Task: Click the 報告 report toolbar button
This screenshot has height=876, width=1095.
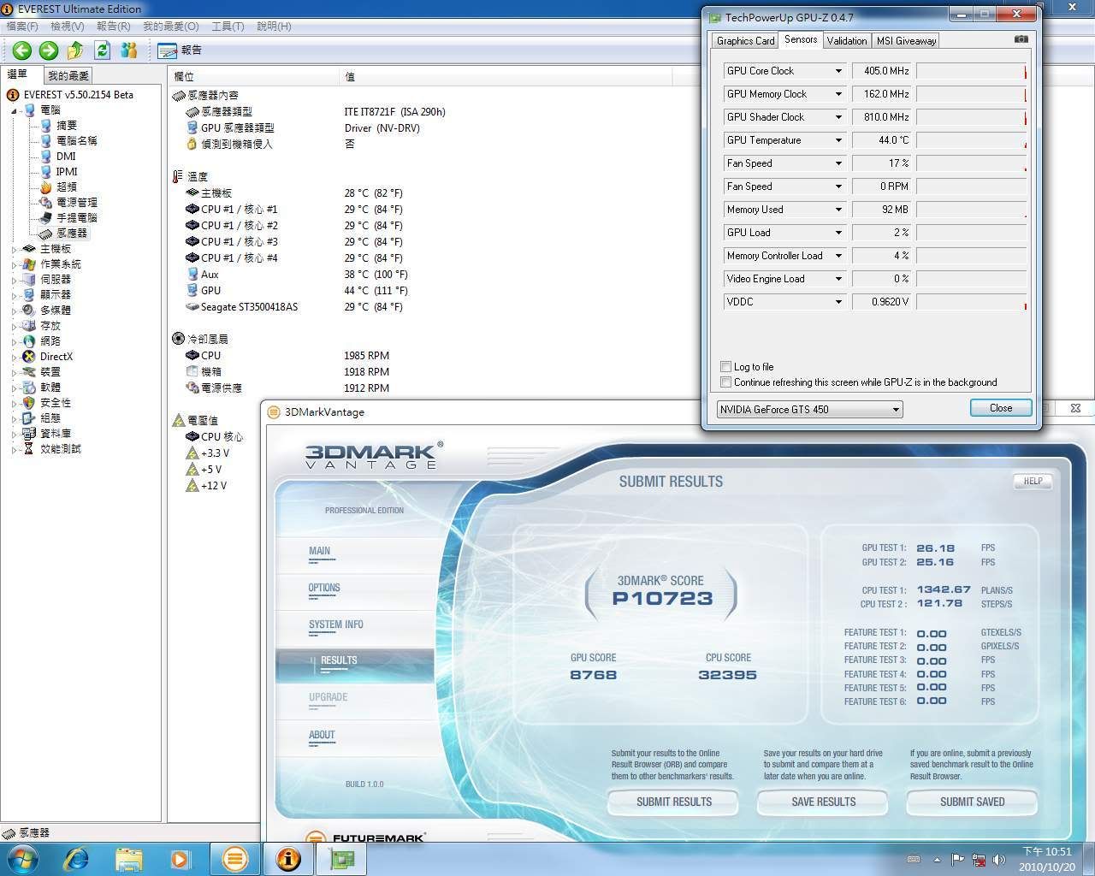Action: [181, 50]
